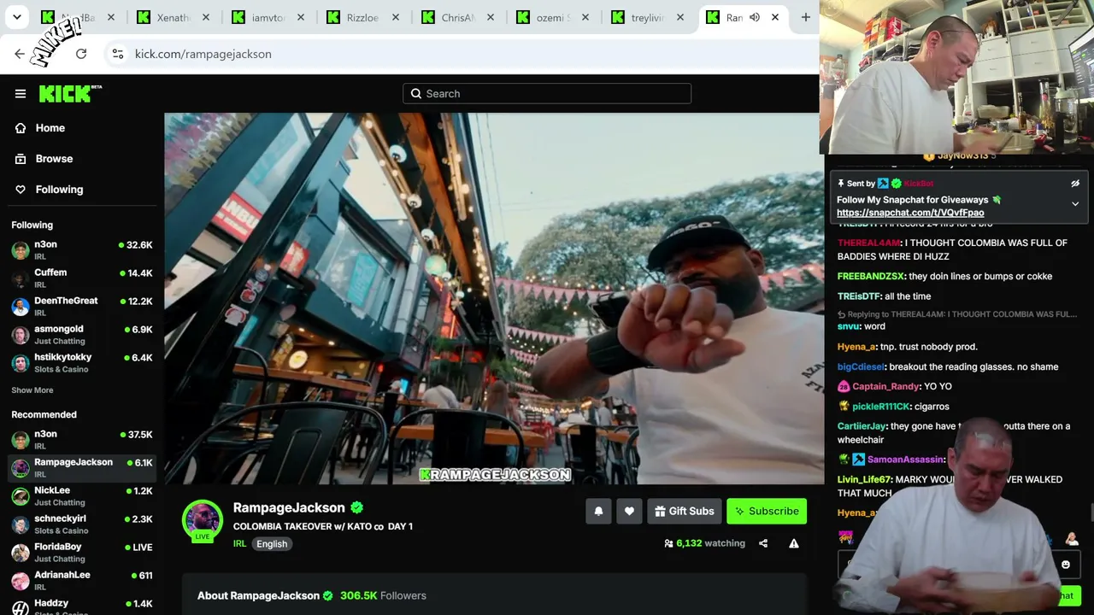Viewport: 1094px width, 615px height.
Task: Open n3on channel in the Following list
Action: 82,250
